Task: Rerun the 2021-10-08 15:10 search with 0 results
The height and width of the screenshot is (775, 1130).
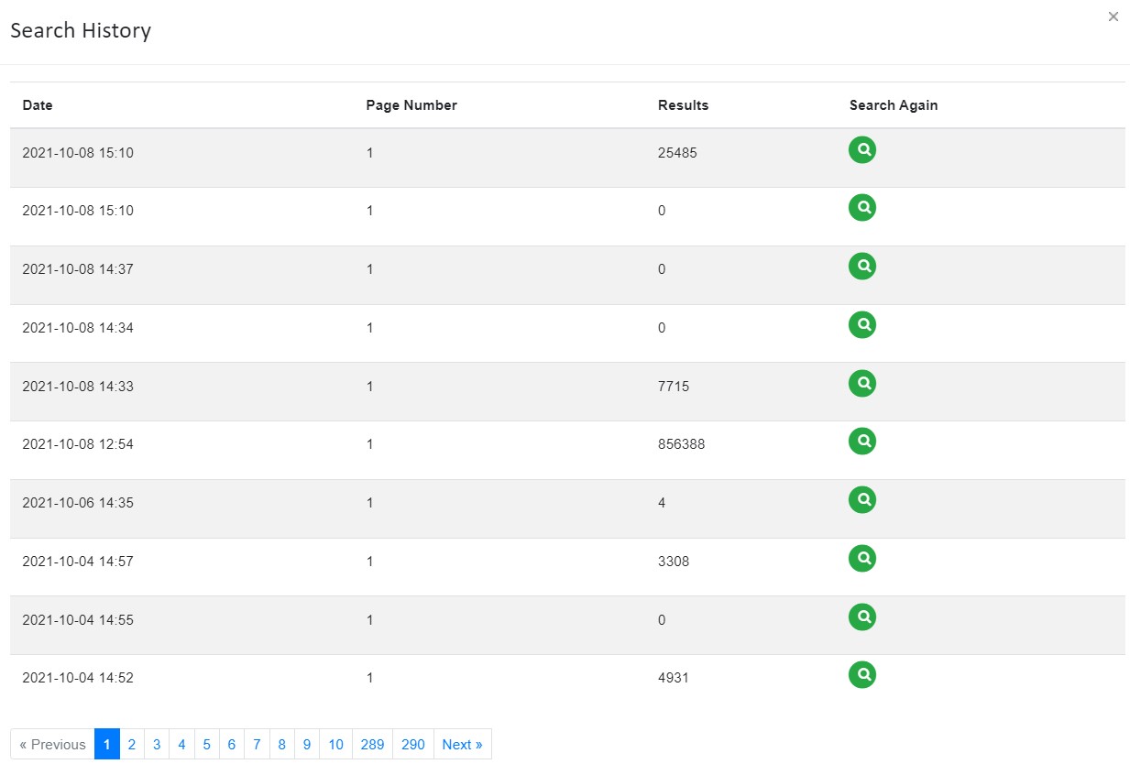Action: (862, 208)
